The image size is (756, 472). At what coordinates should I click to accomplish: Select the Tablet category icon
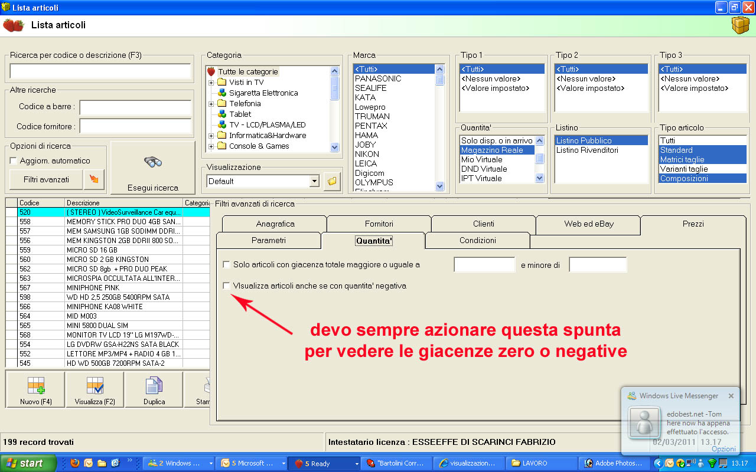[x=222, y=114]
